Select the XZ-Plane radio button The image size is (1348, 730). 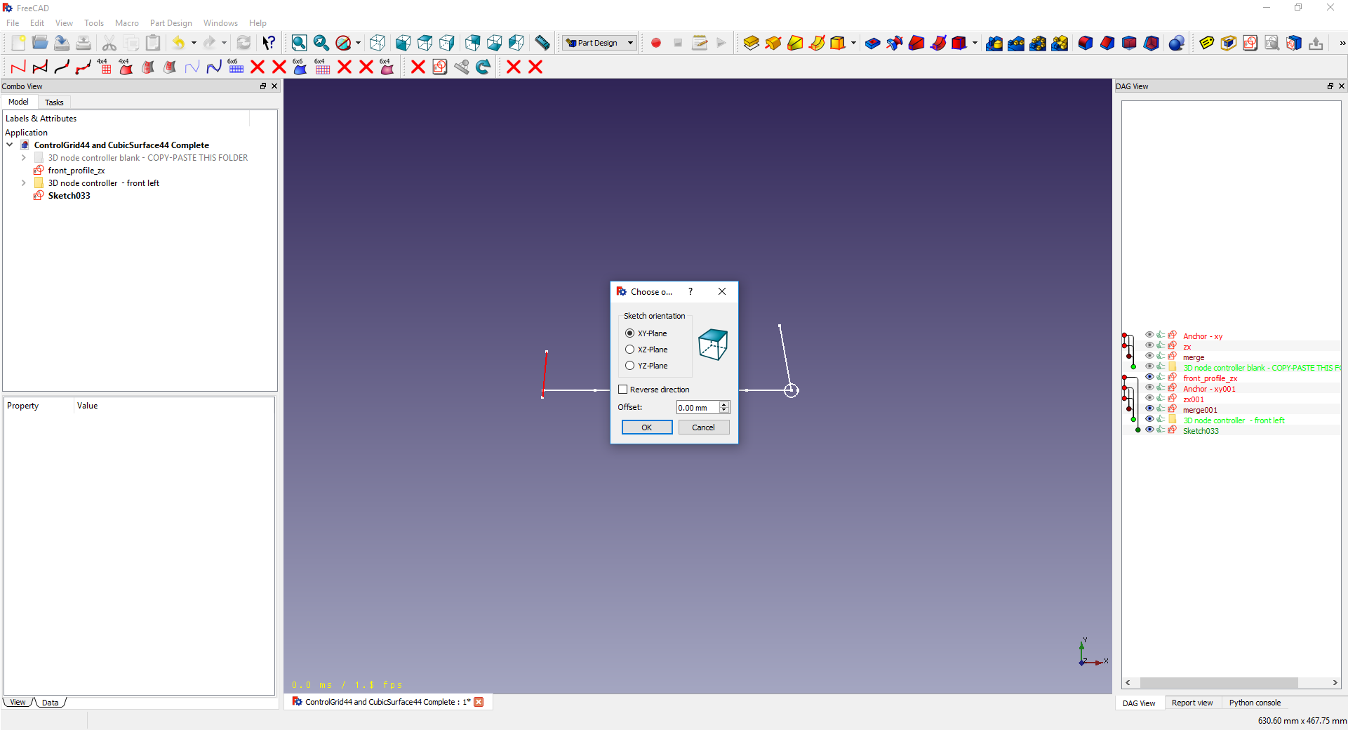click(x=629, y=350)
